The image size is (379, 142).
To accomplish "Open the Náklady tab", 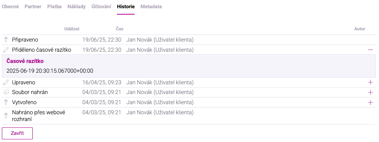I will [x=77, y=7].
